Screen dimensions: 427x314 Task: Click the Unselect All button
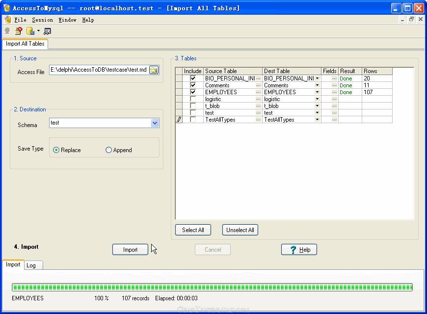(240, 230)
